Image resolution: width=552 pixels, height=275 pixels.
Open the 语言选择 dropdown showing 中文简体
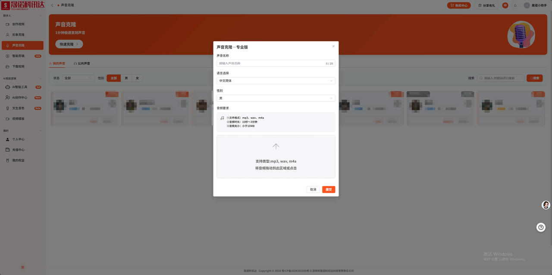[276, 81]
